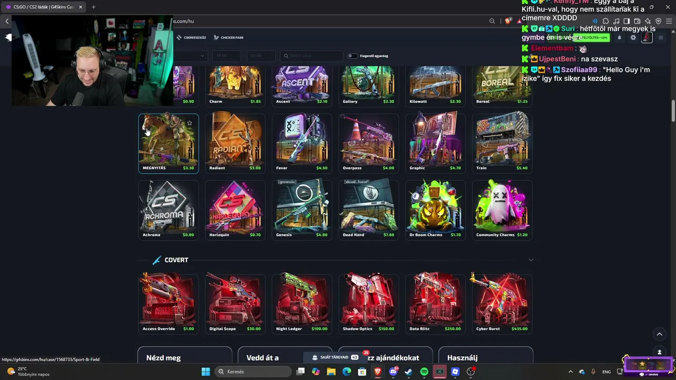The image size is (676, 380).
Task: Toggle the browser sidebar panel
Action: tap(627, 21)
